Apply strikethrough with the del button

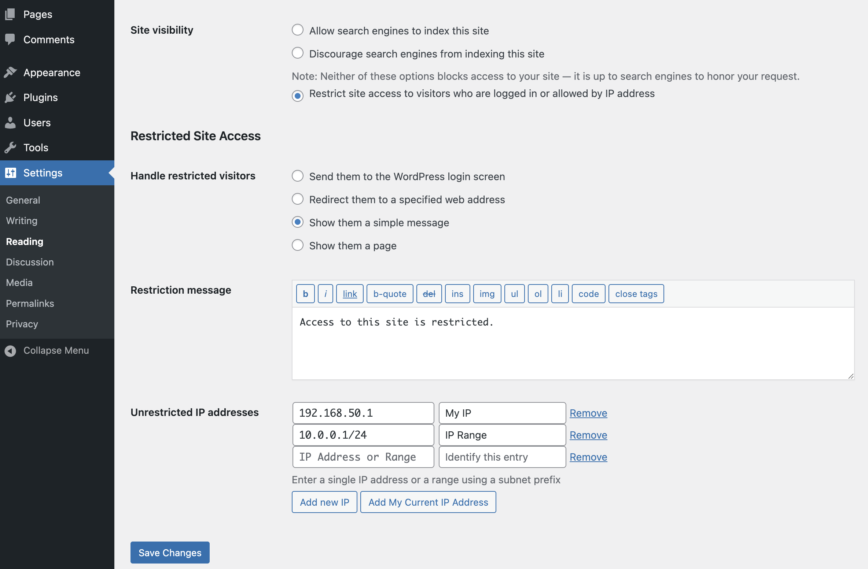[429, 293]
